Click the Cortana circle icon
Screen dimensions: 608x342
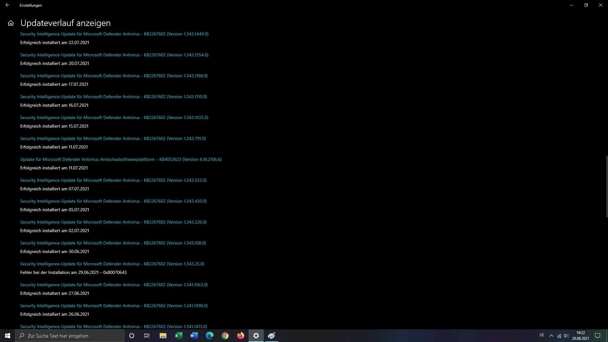click(132, 336)
